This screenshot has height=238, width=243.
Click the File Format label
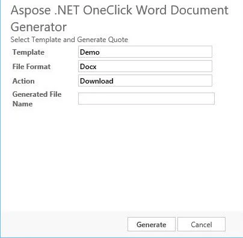(x=31, y=67)
